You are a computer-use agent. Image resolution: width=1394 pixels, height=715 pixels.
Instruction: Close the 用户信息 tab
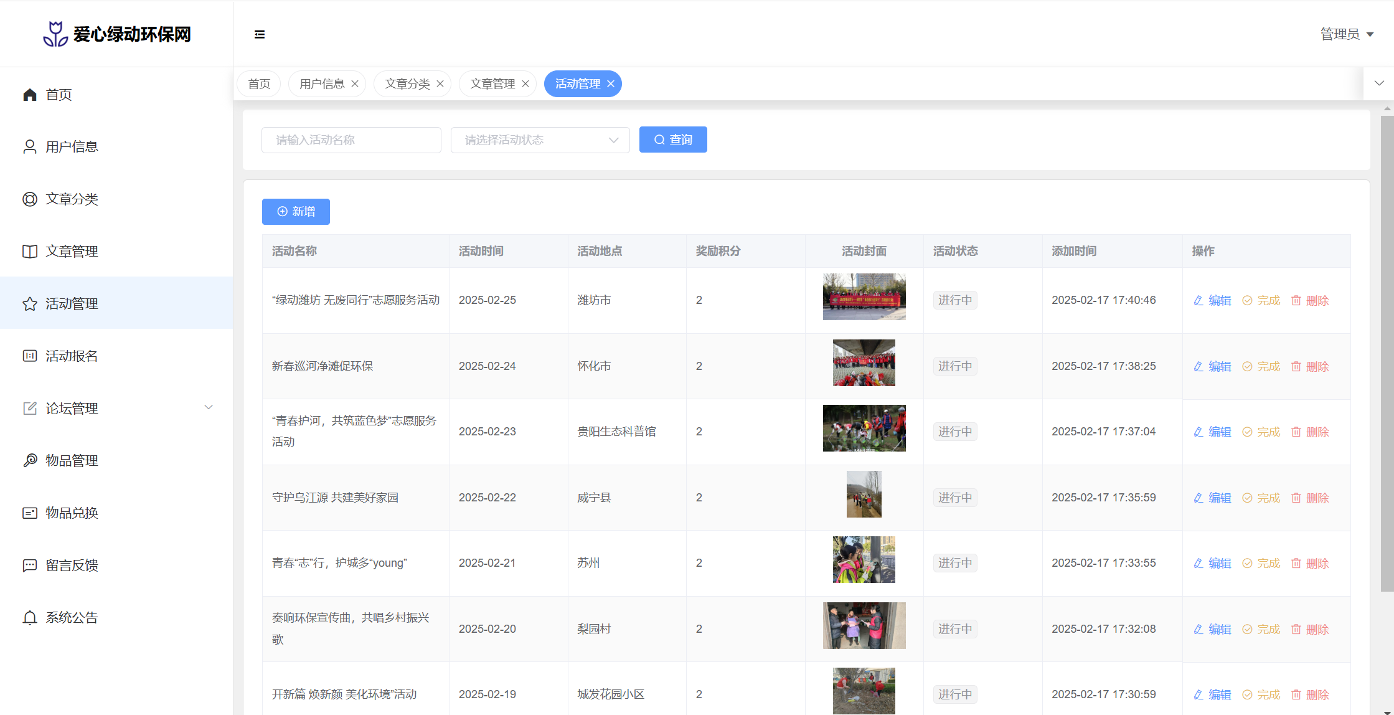(355, 84)
